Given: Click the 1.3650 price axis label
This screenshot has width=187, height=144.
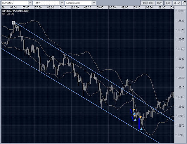Looking at the screenshot, I should (x=180, y=49).
